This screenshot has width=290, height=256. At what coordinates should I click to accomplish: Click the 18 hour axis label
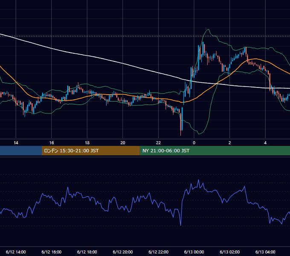point(87,143)
